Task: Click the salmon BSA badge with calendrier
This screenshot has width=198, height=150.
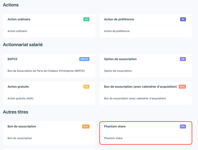Action: point(182,87)
